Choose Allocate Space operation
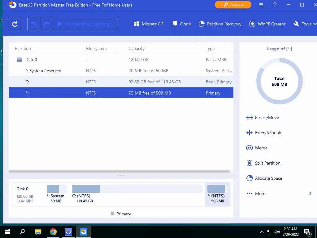The height and width of the screenshot is (238, 317). click(264, 178)
